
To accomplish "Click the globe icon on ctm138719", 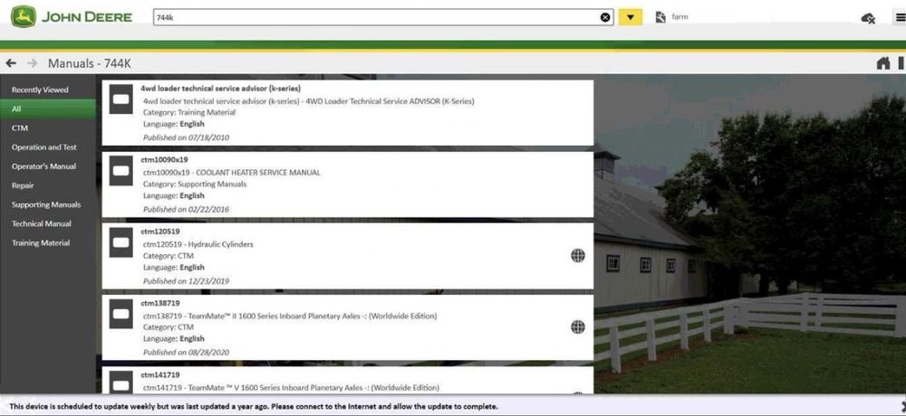I will pyautogui.click(x=578, y=327).
